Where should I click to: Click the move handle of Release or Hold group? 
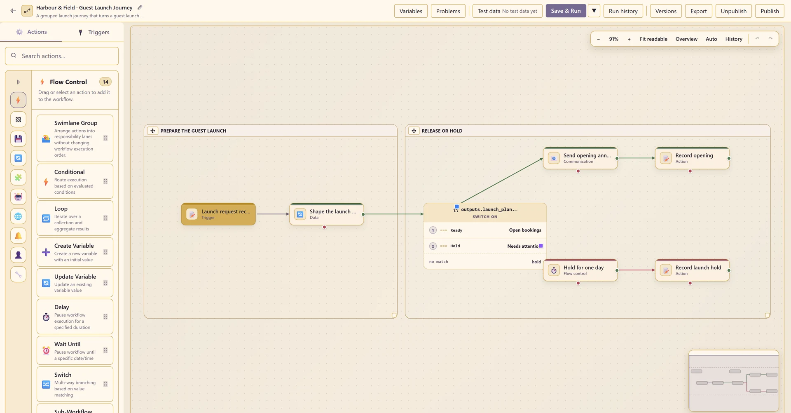[x=414, y=131]
